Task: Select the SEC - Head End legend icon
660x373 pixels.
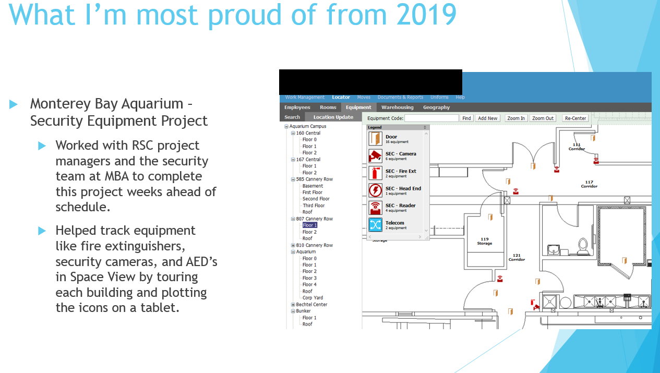Action: 375,190
